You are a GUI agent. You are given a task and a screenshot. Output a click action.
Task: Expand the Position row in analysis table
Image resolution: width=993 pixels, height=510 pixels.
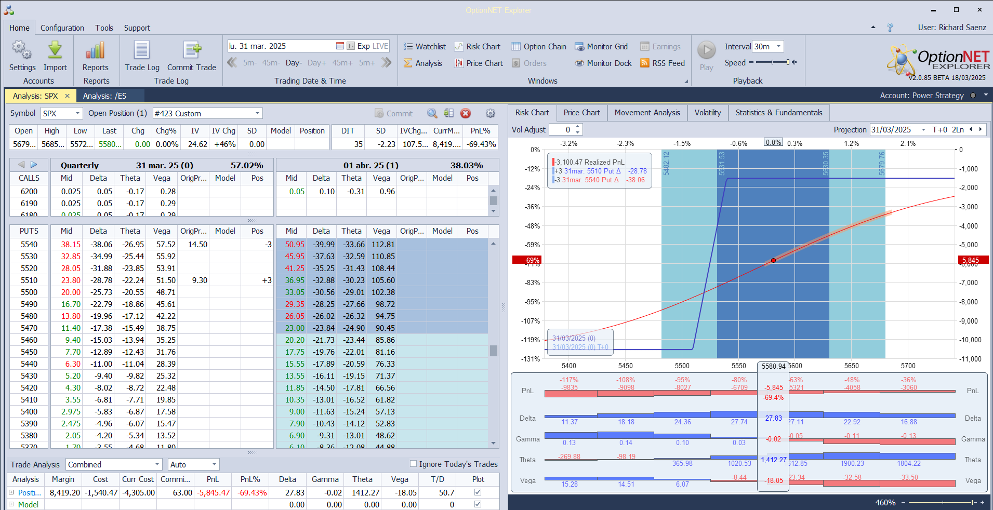point(11,492)
